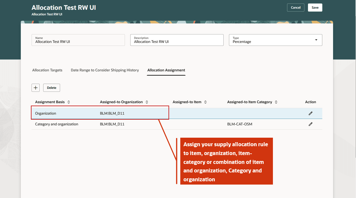Image resolution: width=356 pixels, height=198 pixels.
Task: Select the Category and organization row
Action: coord(56,124)
